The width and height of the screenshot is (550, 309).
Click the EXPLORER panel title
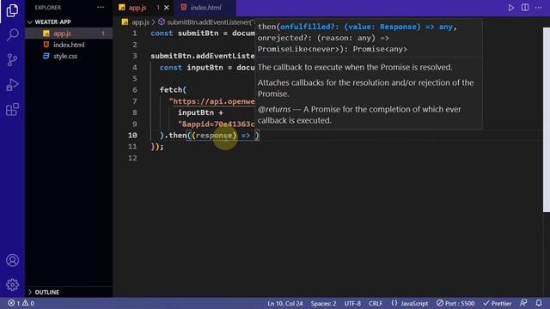click(48, 8)
